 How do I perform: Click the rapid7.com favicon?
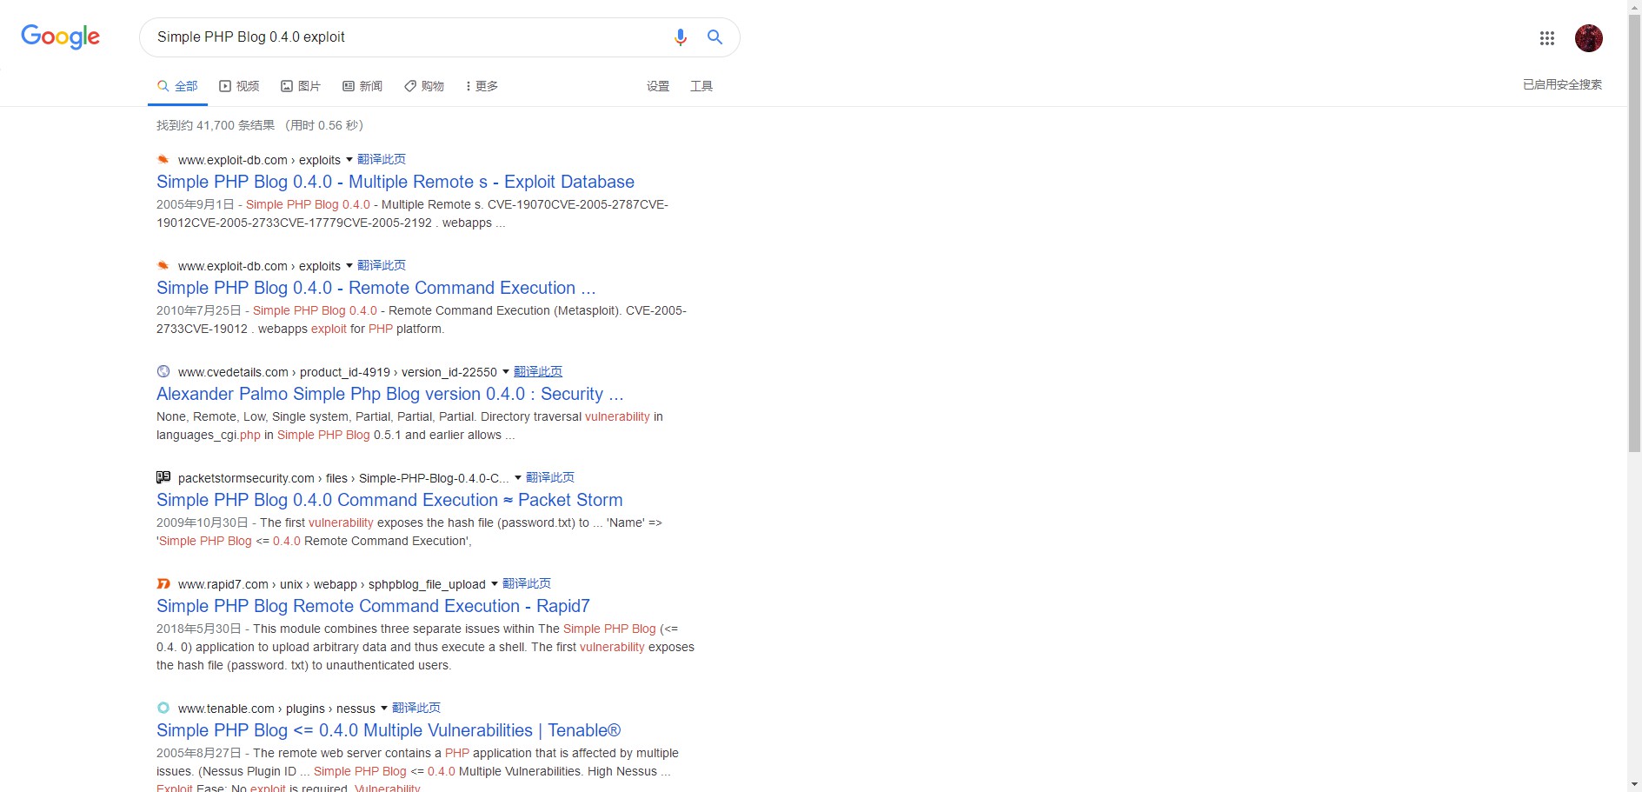coord(163,584)
